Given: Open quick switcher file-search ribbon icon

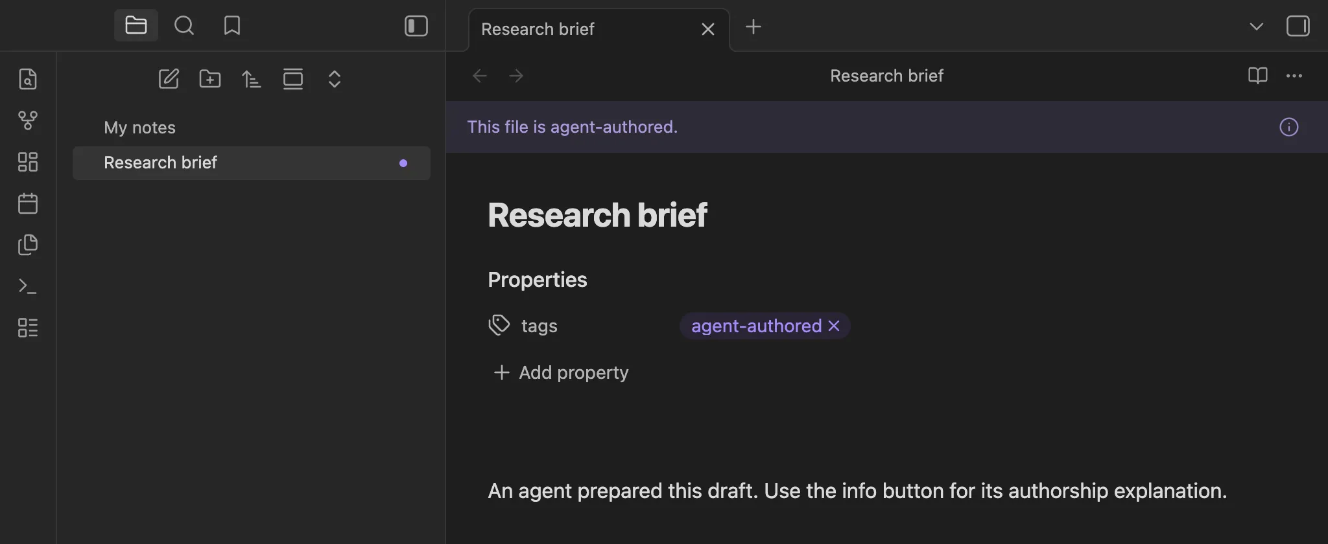Looking at the screenshot, I should 28,79.
